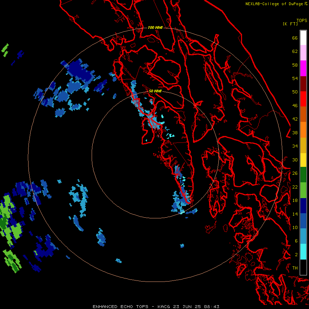Click the legend value 18
This screenshot has width=309, height=309.
pyautogui.click(x=295, y=201)
